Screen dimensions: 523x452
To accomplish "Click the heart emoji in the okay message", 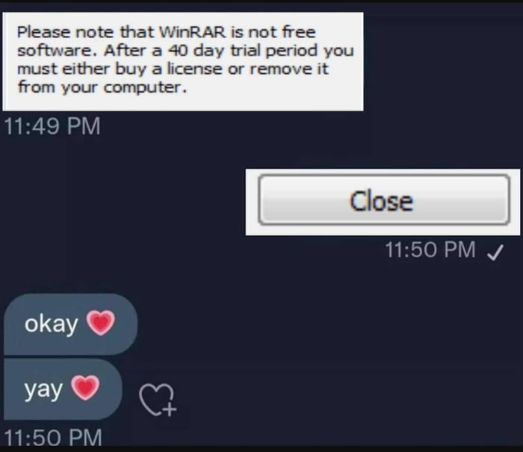I will point(101,323).
